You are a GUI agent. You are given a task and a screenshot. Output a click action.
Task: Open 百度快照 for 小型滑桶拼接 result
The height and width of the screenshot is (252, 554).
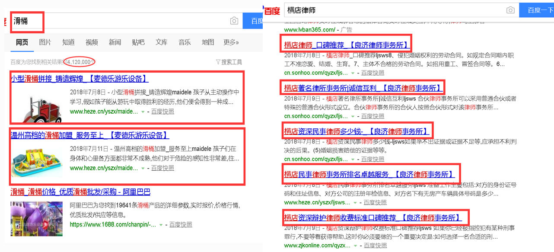[x=163, y=112]
